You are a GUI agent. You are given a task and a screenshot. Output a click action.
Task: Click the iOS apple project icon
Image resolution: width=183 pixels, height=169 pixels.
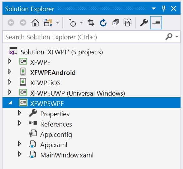(23, 82)
